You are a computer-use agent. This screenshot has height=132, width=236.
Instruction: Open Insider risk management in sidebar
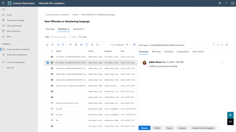coord(17,55)
